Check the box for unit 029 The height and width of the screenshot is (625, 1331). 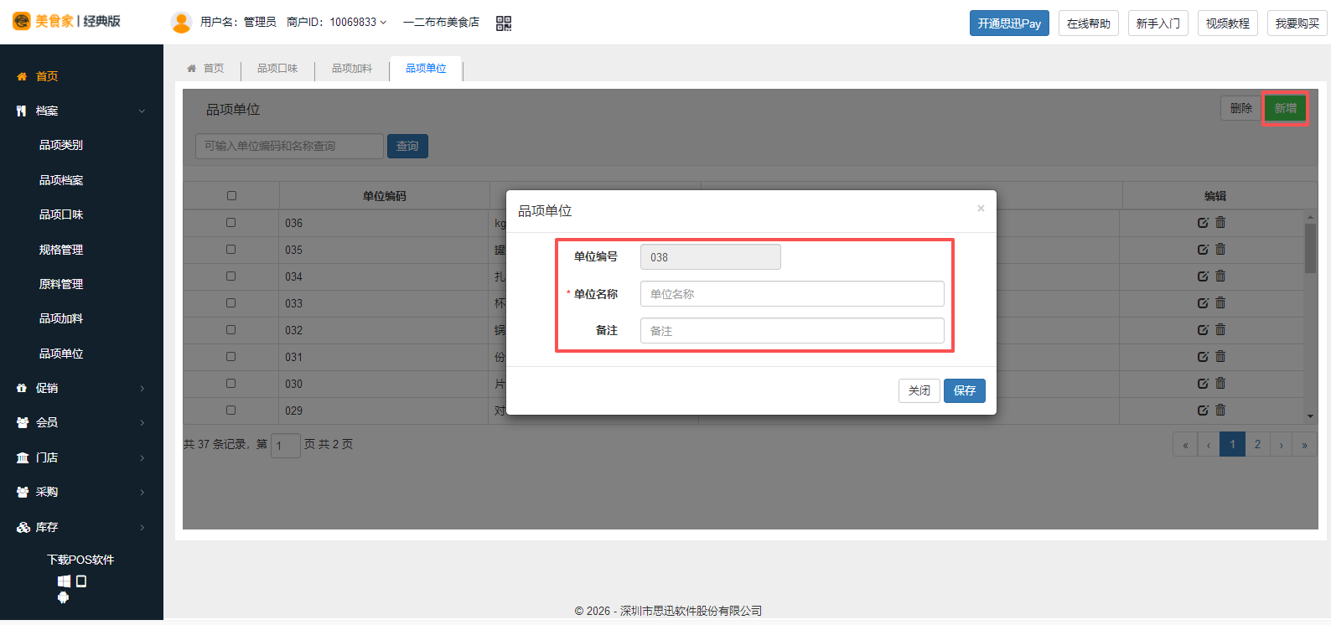231,411
